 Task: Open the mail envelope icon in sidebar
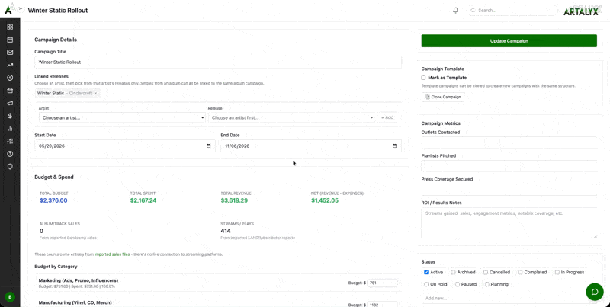coord(10,52)
